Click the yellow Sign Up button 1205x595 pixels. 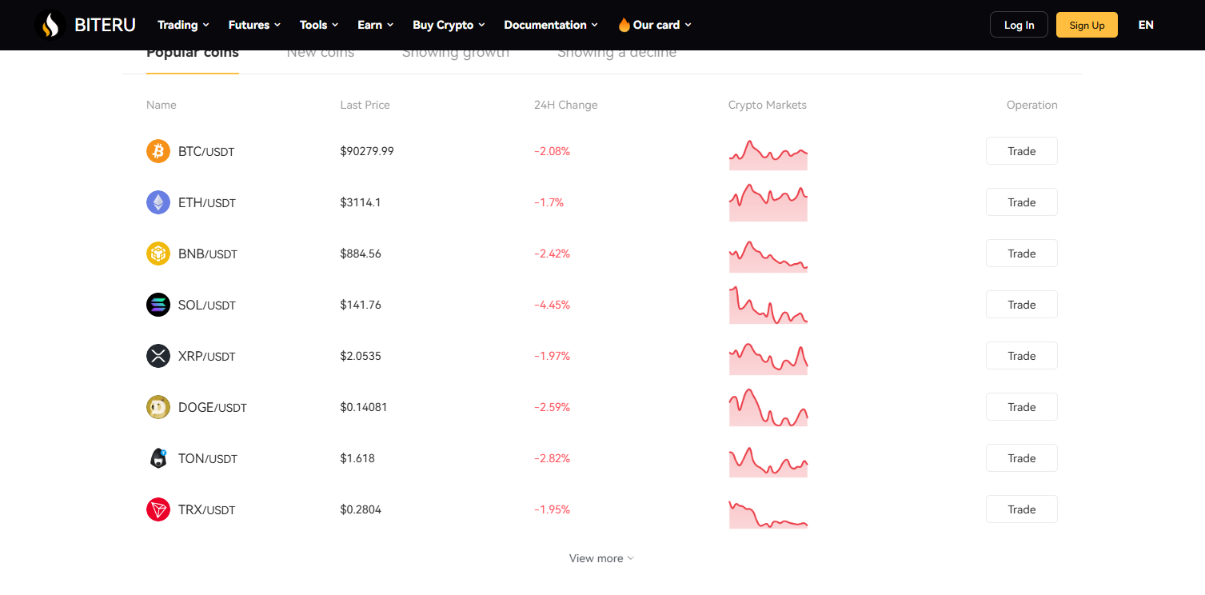point(1087,25)
